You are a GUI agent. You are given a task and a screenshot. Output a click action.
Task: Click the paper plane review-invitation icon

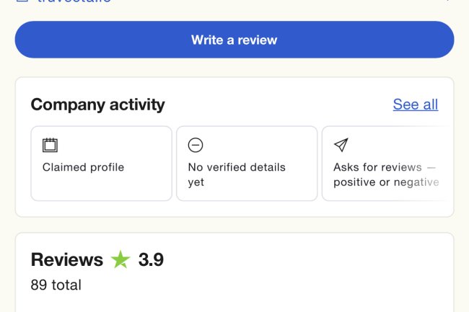pyautogui.click(x=341, y=145)
